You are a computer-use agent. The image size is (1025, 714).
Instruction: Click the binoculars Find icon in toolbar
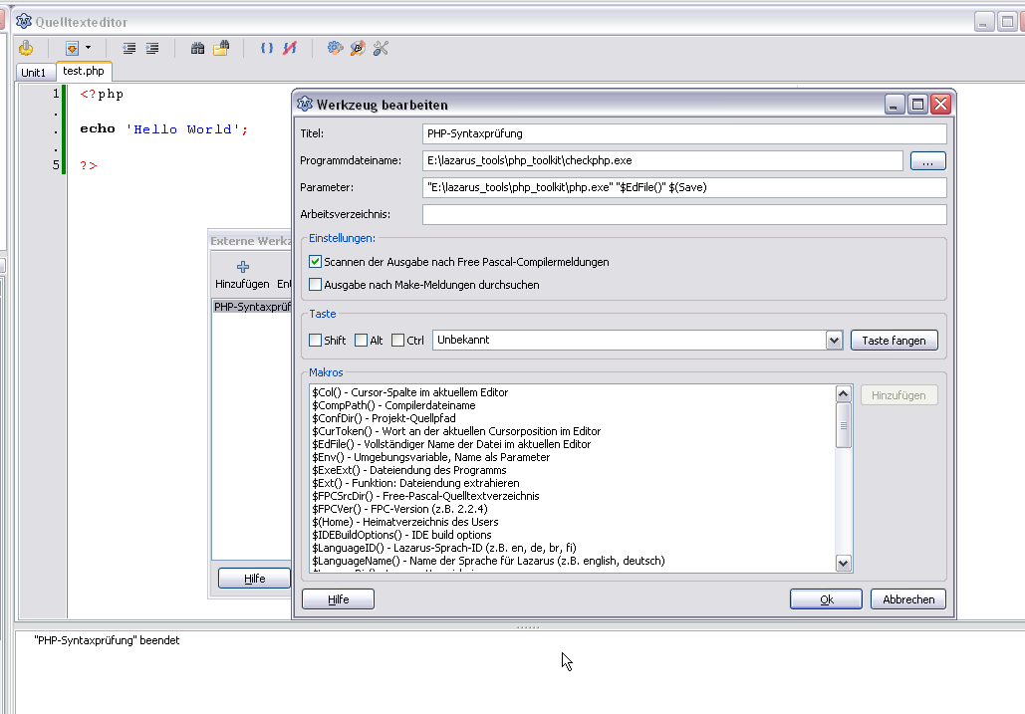click(197, 48)
